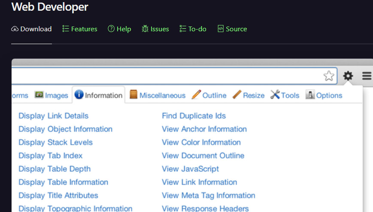The image size is (373, 212).
Task: Choose View Response Headers
Action: (205, 209)
